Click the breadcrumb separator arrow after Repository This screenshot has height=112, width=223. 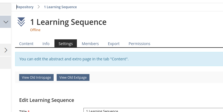[x=39, y=7]
